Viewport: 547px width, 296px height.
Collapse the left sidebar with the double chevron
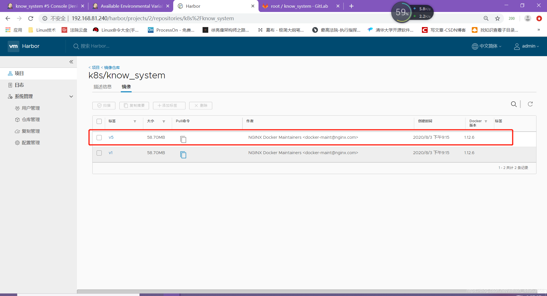(71, 62)
